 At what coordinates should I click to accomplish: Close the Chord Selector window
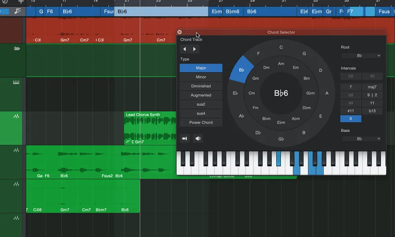tap(179, 32)
